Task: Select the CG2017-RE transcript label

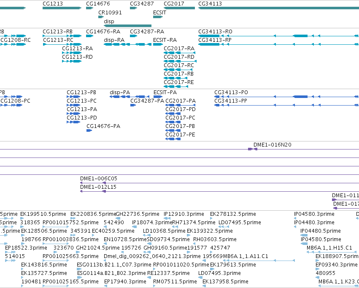Action: [178, 82]
